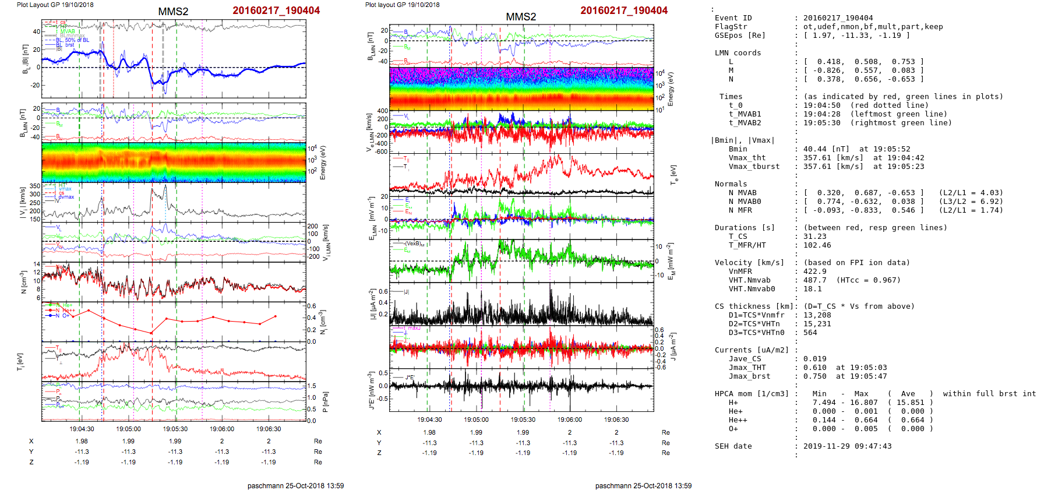Screen dimensions: 1051x490
Task: Click the N [cm-3] density panel in left plot
Action: 174,281
